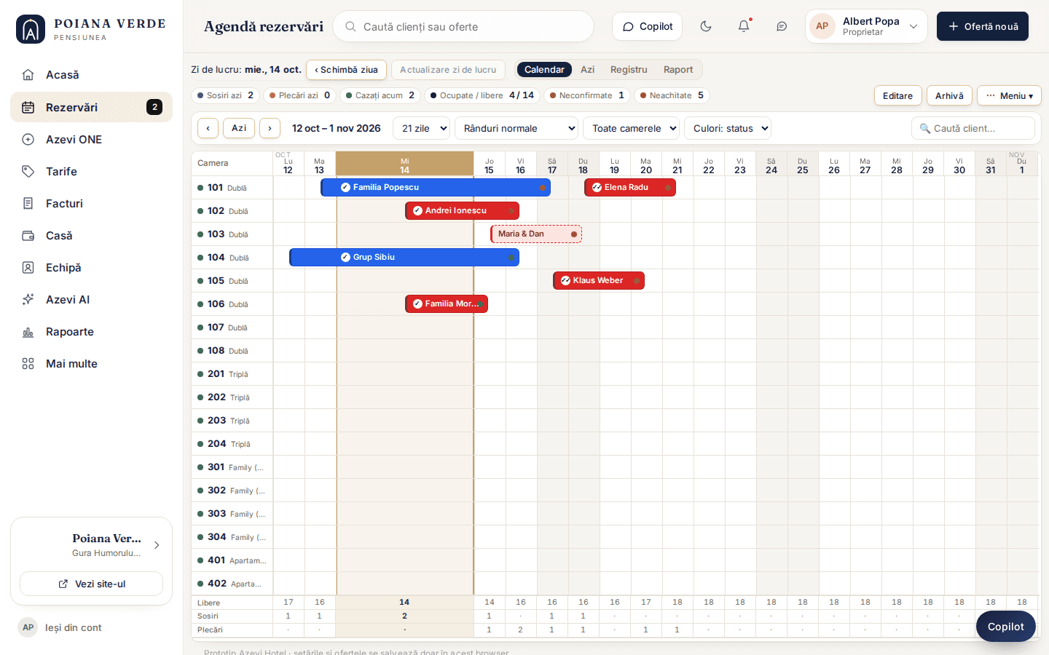Switch to the Raport tab

[678, 69]
